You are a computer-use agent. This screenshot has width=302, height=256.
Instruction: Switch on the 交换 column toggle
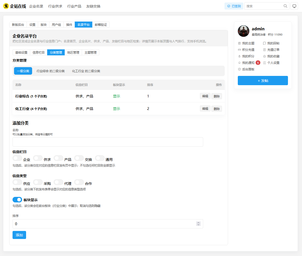(79, 158)
